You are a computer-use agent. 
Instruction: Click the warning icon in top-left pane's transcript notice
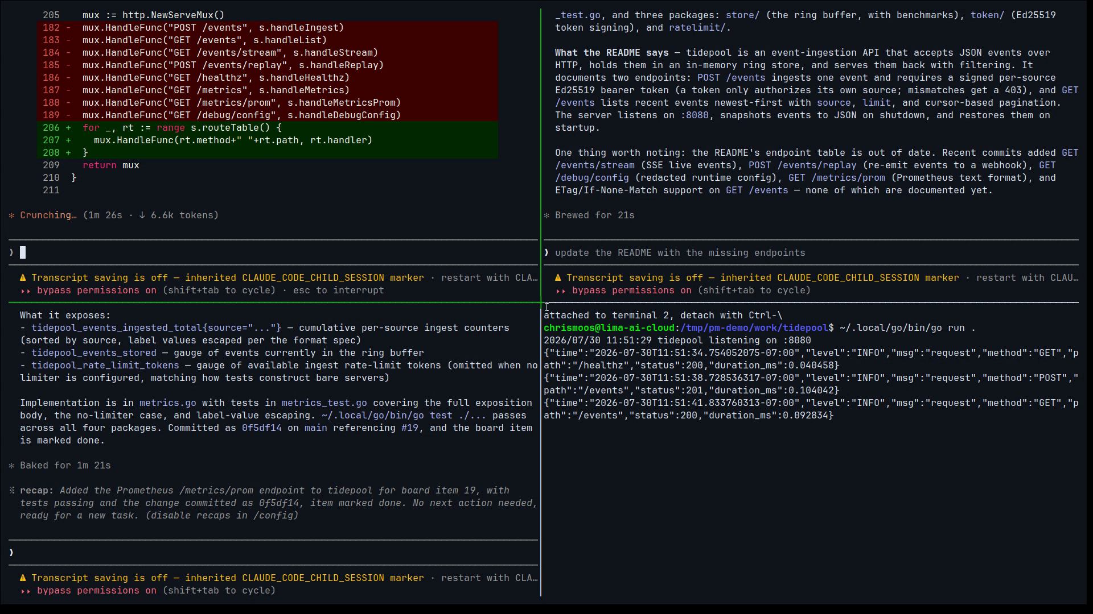point(23,278)
